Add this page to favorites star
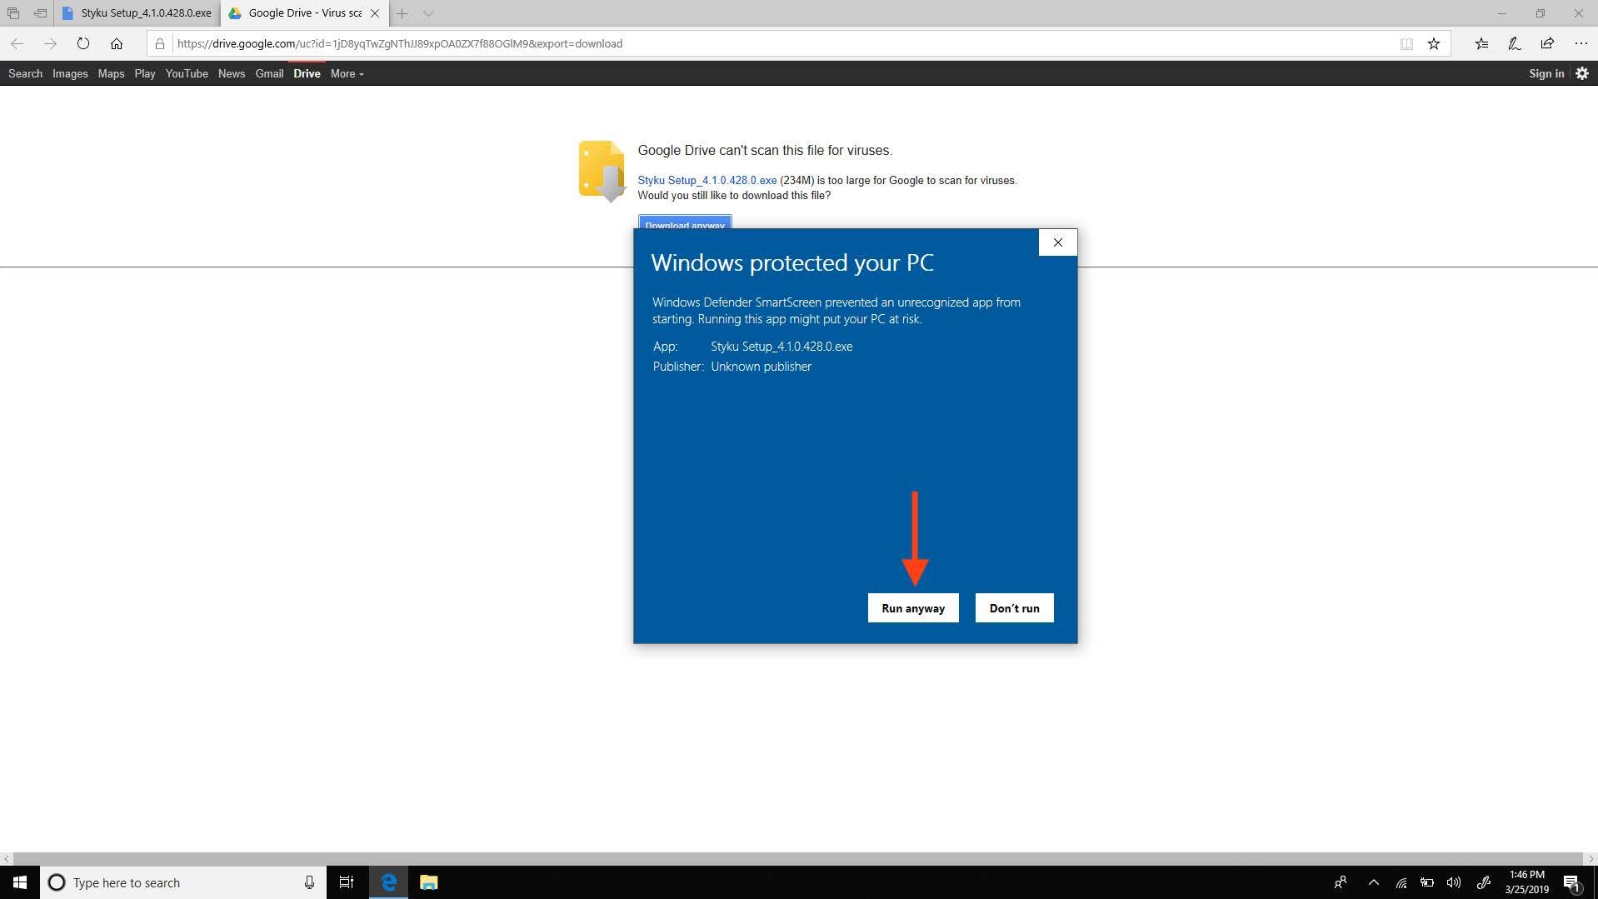This screenshot has height=899, width=1598. [1433, 43]
